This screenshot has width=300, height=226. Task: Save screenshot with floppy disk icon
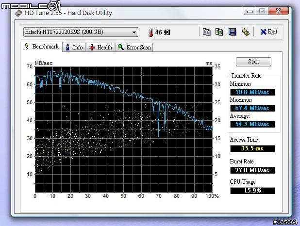pos(232,32)
